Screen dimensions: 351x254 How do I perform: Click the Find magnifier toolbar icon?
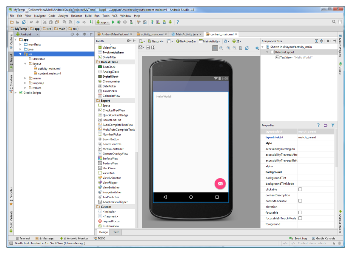point(65,22)
